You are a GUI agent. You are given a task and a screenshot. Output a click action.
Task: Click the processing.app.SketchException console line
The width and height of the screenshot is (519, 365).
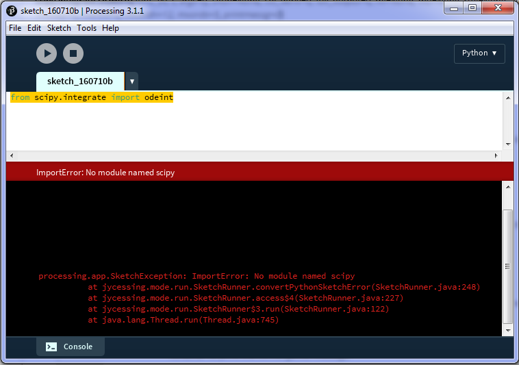[x=197, y=276]
